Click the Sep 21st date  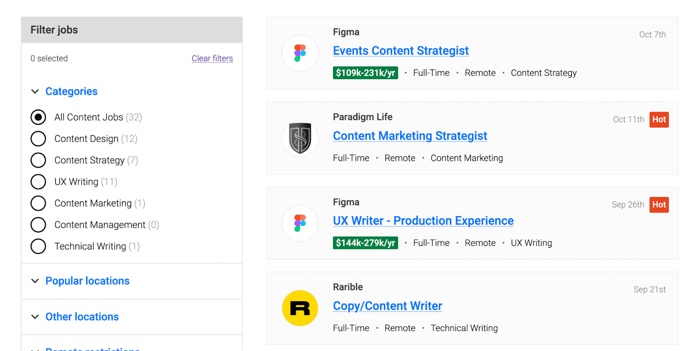click(650, 289)
